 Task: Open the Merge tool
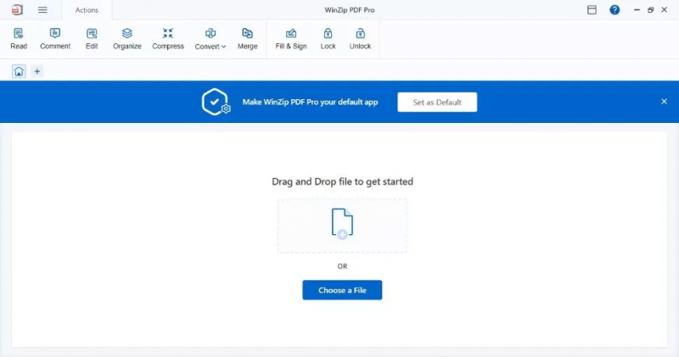(247, 39)
